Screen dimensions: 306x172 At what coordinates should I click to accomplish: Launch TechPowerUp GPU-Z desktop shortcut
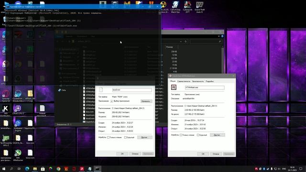pyautogui.click(x=6, y=140)
